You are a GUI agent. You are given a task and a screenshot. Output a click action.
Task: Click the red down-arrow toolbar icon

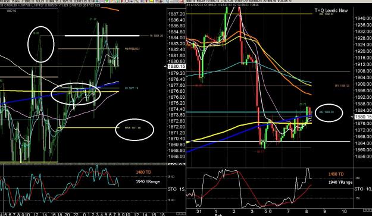[x=146, y=1]
